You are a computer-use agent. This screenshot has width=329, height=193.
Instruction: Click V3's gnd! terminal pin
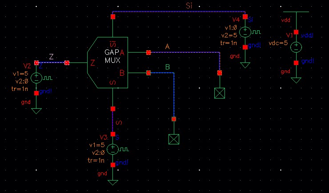click(113, 164)
